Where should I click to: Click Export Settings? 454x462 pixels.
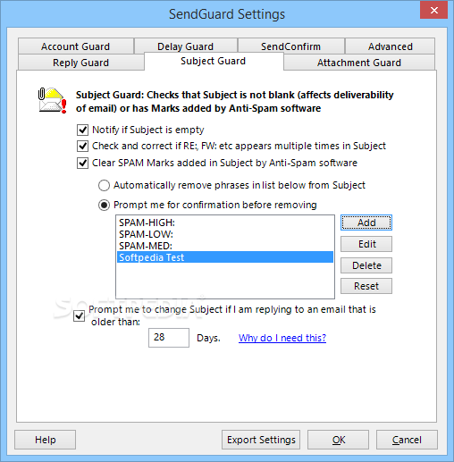[261, 440]
